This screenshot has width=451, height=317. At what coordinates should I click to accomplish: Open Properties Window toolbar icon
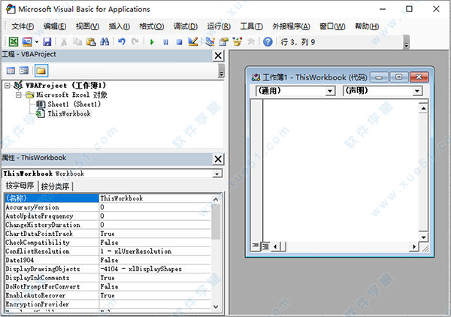coord(223,42)
